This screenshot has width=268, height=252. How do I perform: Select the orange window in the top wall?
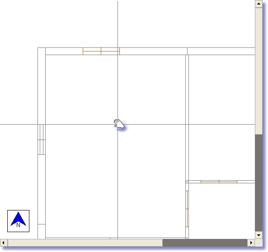(101, 51)
